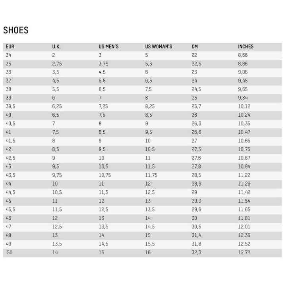
Task: Select the 25,7 cm value
Action: (x=196, y=106)
